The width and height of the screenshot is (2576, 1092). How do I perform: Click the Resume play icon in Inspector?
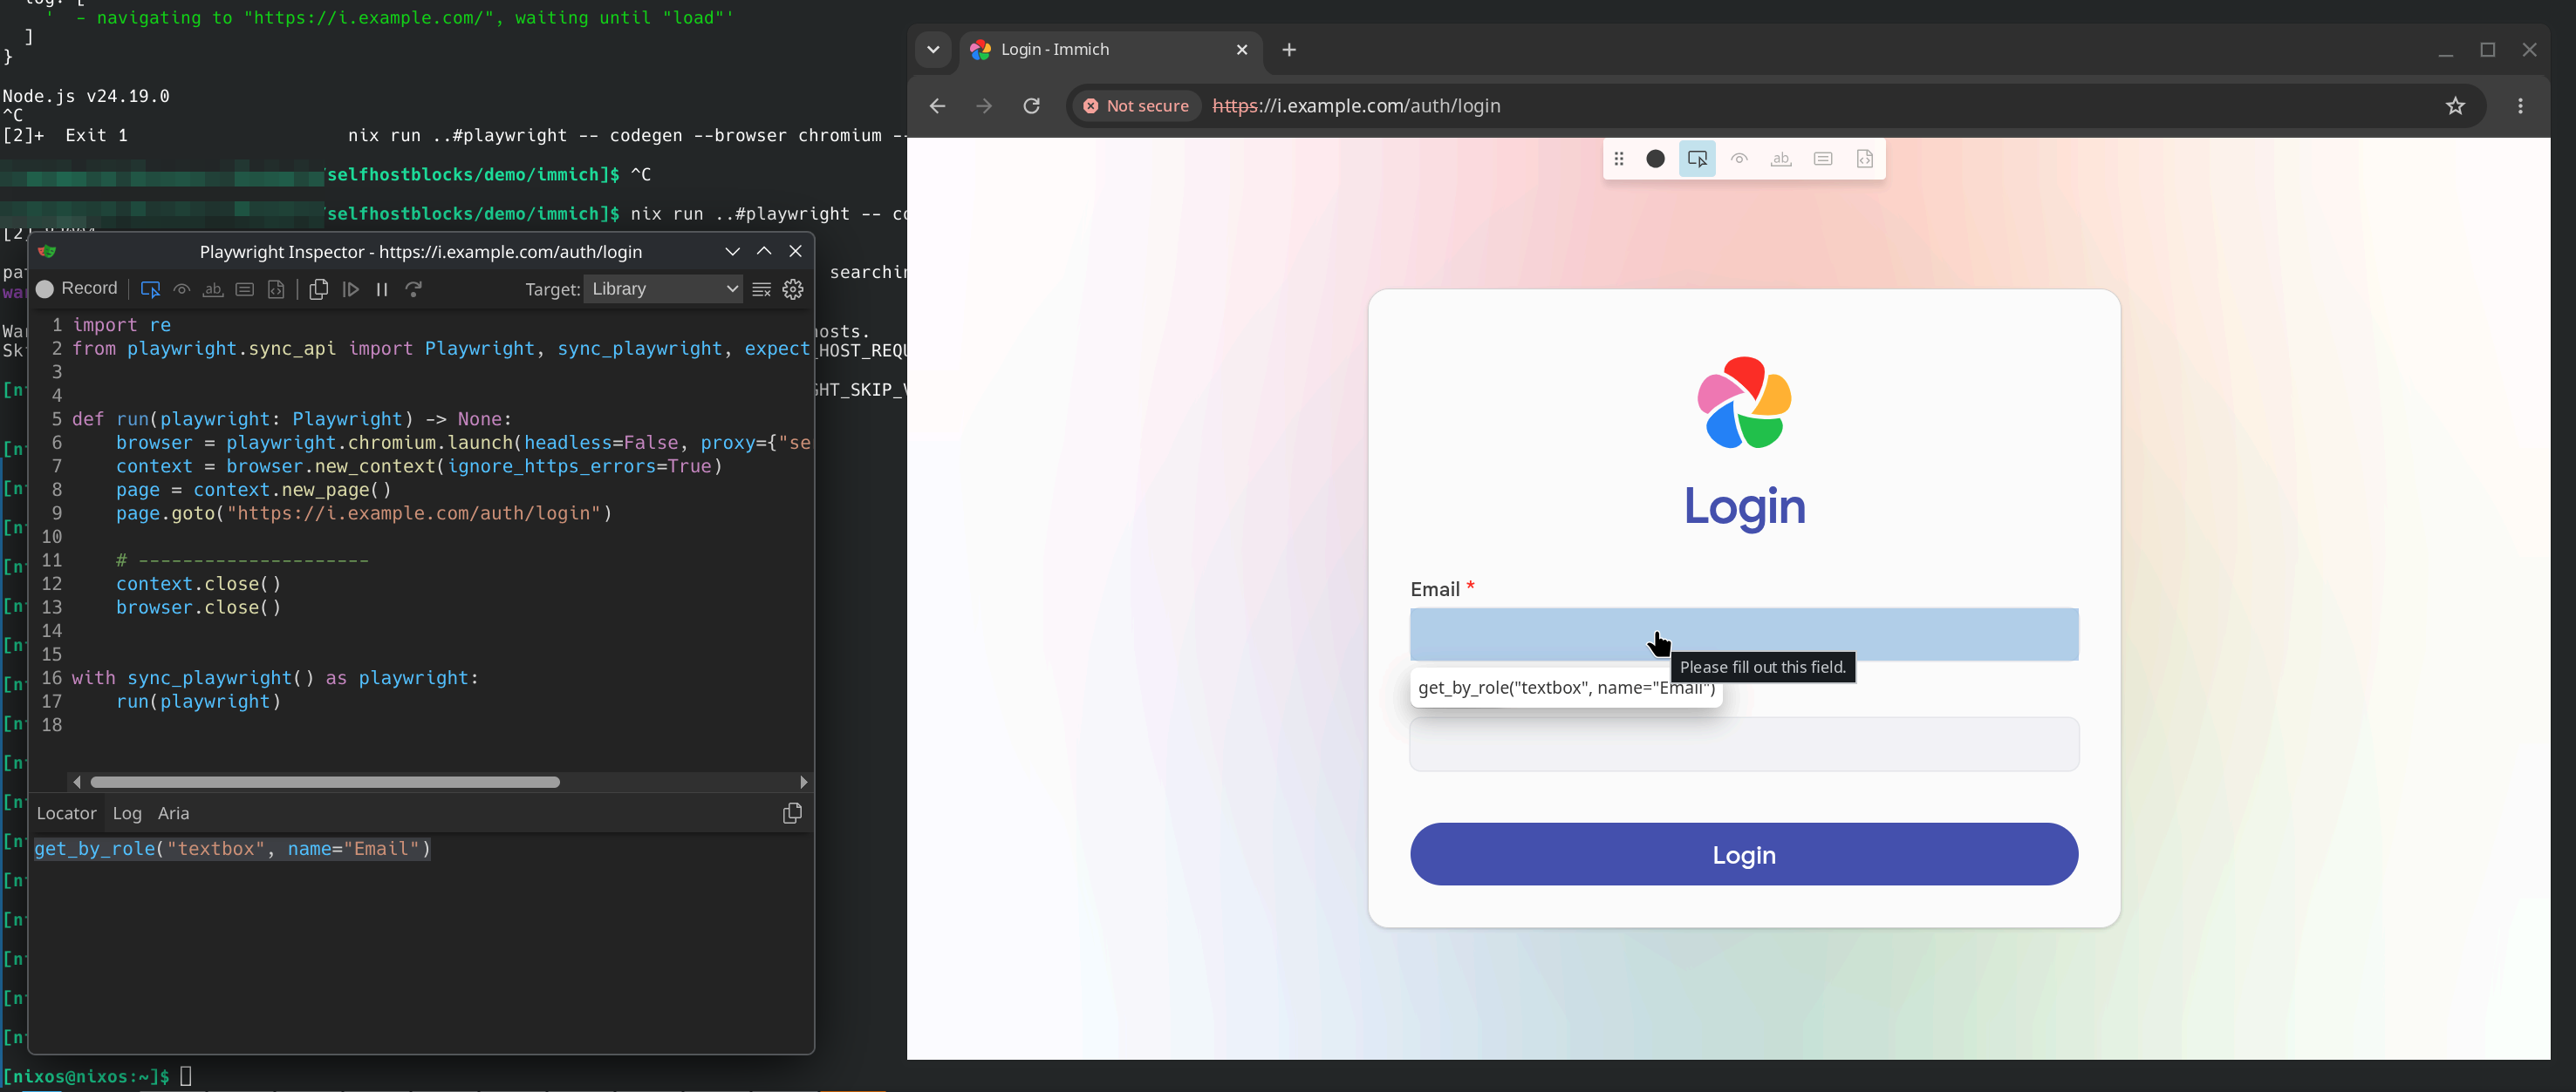[x=351, y=288]
